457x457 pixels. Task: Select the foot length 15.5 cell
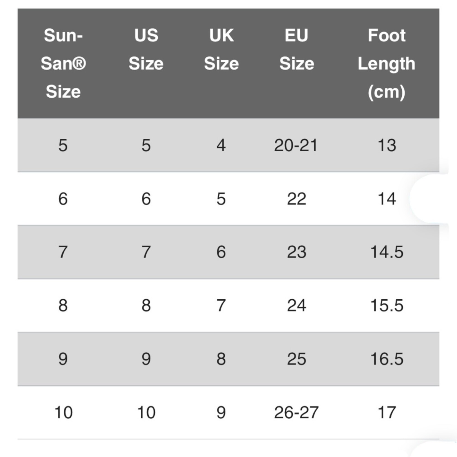point(387,305)
